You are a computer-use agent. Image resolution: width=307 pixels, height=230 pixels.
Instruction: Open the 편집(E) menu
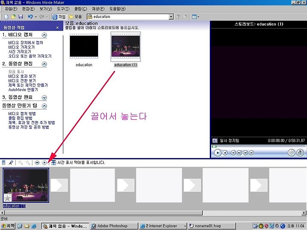pyautogui.click(x=29, y=9)
